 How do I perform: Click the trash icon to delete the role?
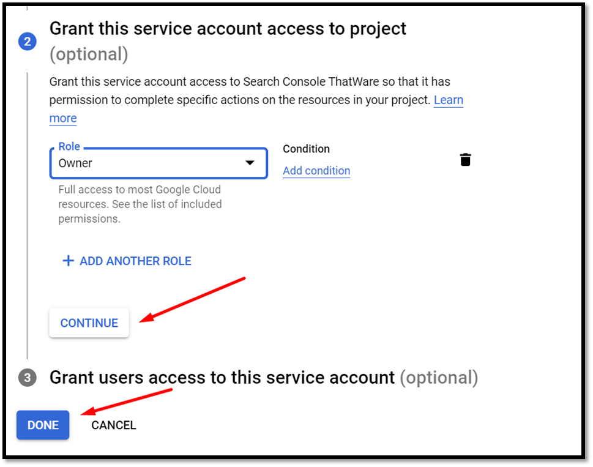tap(465, 160)
